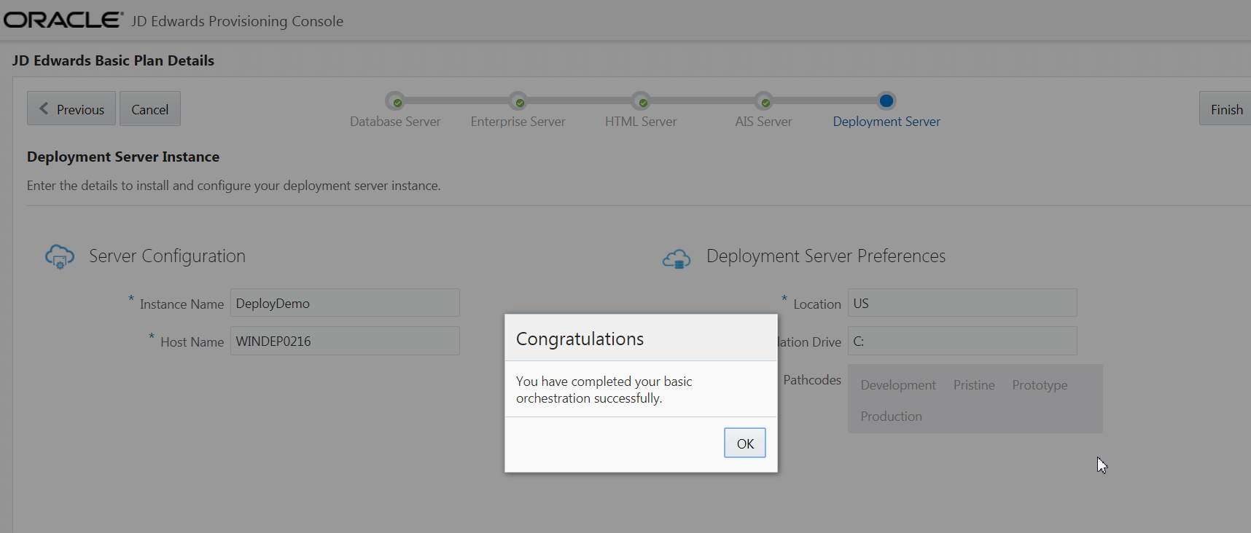Viewport: 1251px width, 533px height.
Task: Open the Deployment Server step label
Action: 886,122
